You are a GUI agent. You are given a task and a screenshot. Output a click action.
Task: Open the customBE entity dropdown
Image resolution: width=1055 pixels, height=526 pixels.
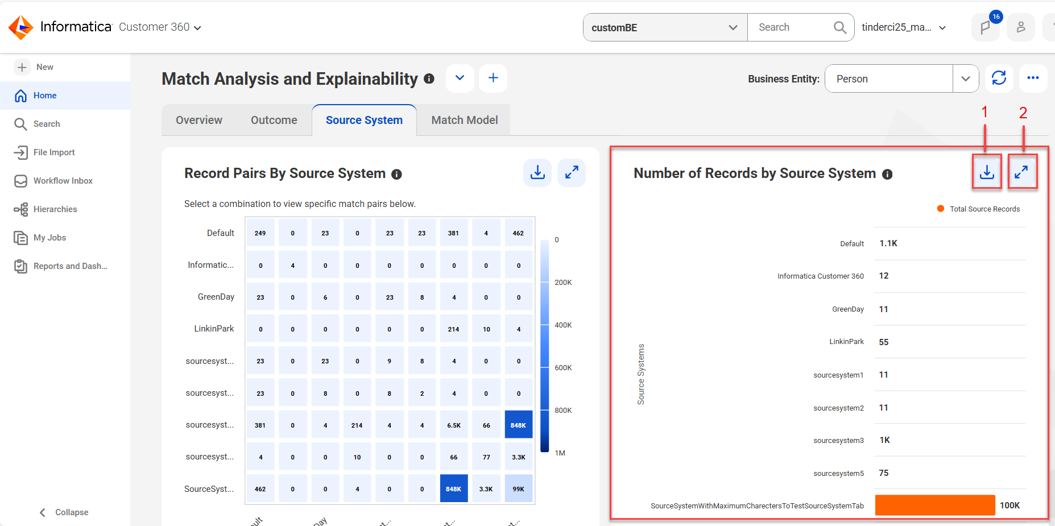(665, 27)
